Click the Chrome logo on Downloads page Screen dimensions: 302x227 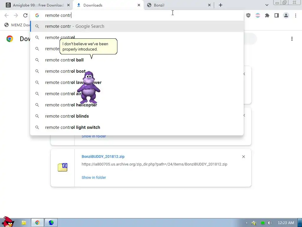click(x=10, y=39)
